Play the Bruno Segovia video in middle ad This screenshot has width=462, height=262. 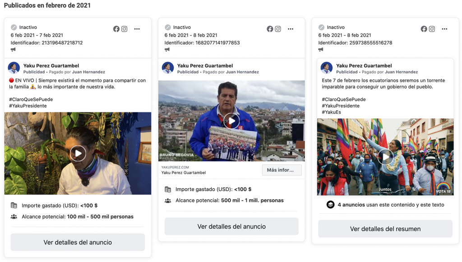(231, 121)
